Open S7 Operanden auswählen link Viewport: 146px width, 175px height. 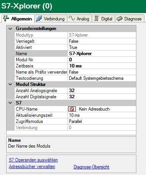pos(34,160)
